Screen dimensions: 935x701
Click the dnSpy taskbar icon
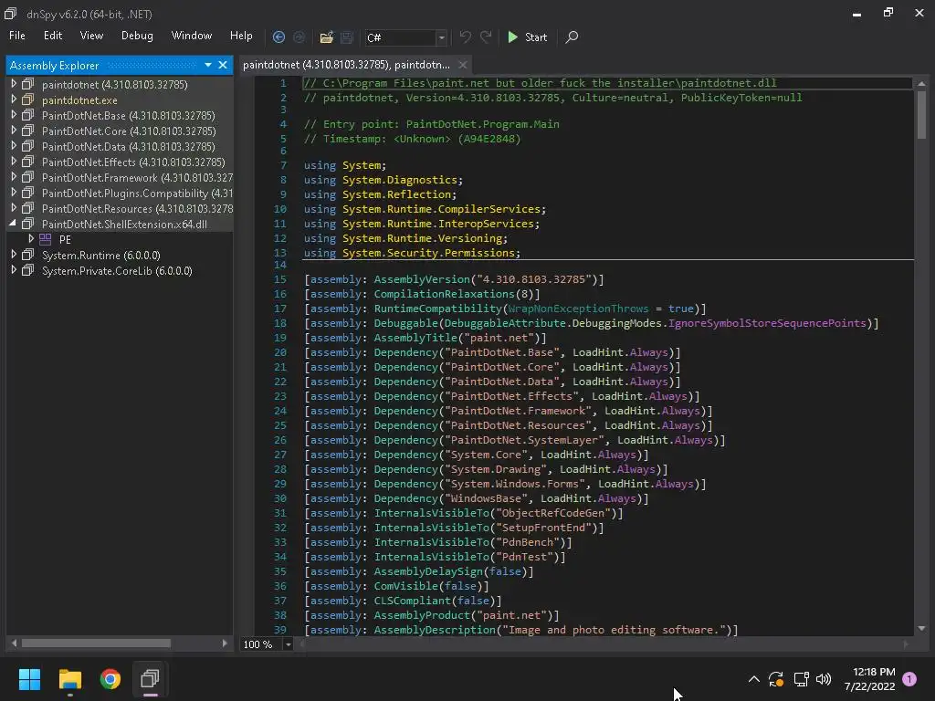point(150,679)
